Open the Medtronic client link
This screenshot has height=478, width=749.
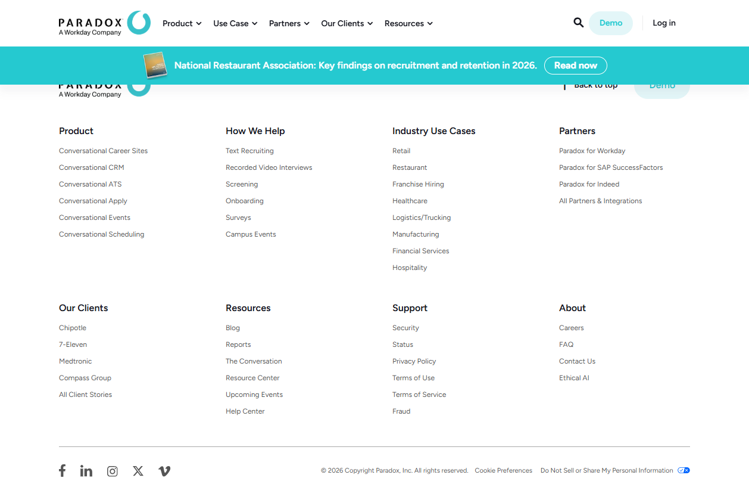point(75,361)
